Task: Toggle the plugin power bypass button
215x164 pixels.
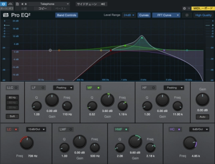Action: [3, 4]
